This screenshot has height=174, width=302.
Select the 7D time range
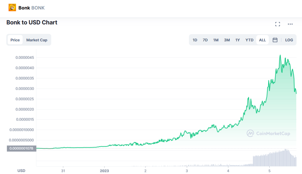[x=205, y=40]
